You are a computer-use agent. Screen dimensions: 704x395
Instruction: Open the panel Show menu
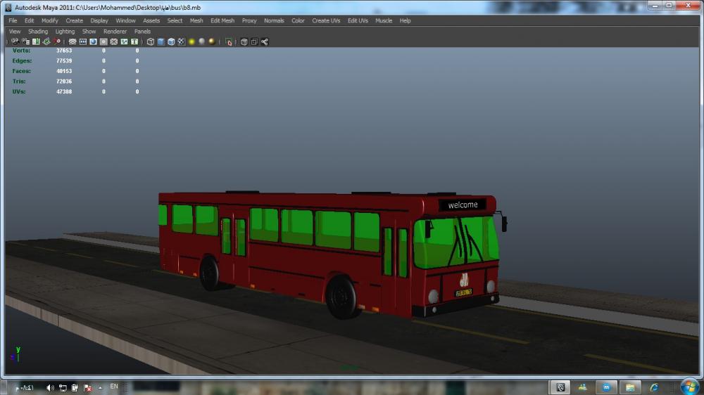[x=89, y=32]
